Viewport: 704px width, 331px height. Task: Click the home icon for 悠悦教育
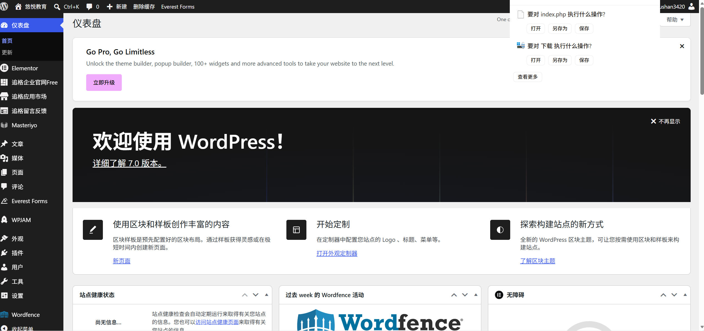pos(18,6)
